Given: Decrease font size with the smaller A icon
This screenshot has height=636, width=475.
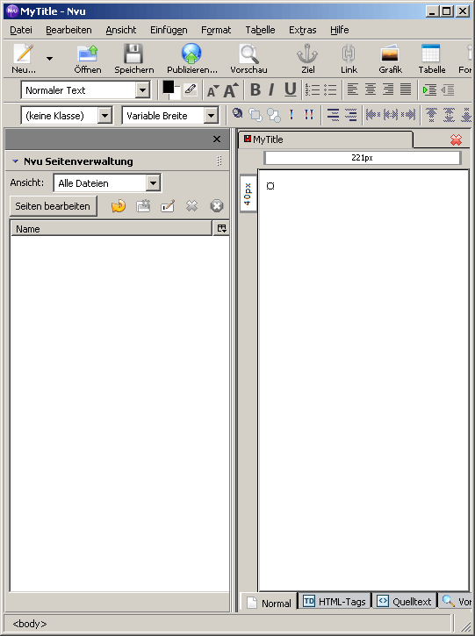Looking at the screenshot, I should click(212, 91).
